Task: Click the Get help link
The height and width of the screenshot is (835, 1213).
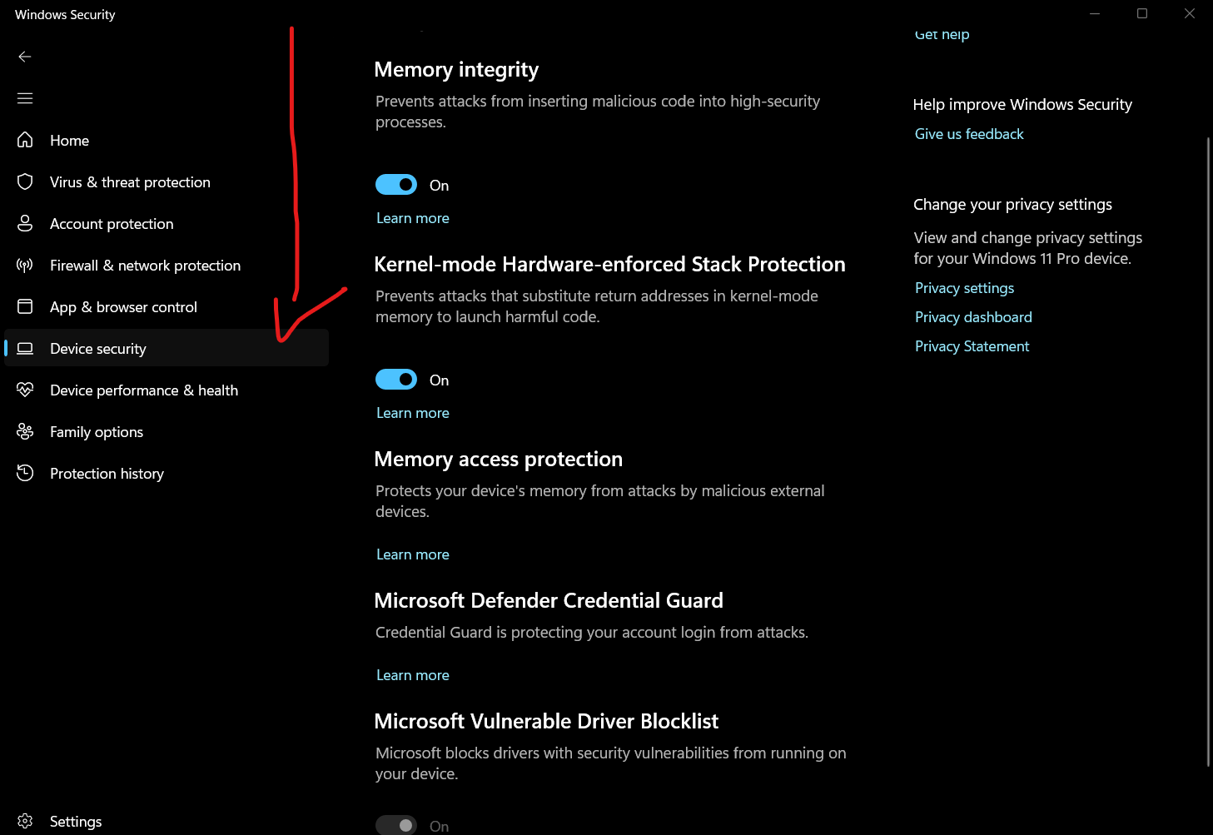Action: pos(942,34)
